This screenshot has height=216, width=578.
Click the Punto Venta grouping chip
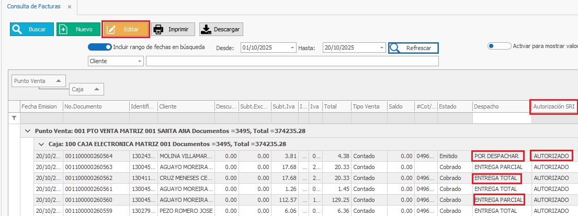tap(39, 81)
